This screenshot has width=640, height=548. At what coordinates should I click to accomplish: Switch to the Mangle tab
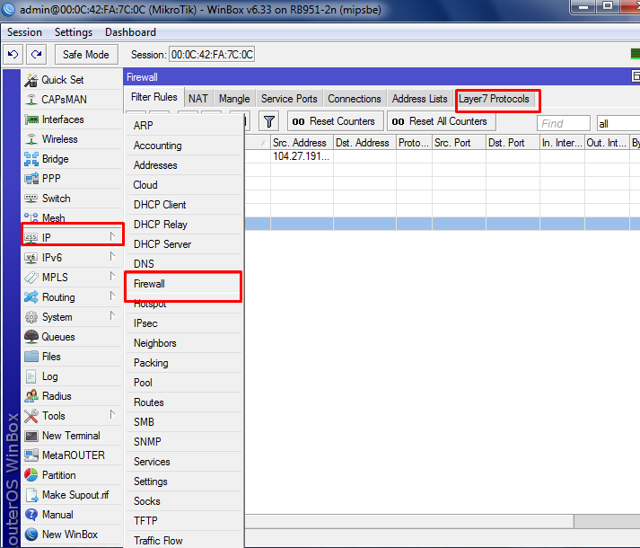click(x=234, y=99)
